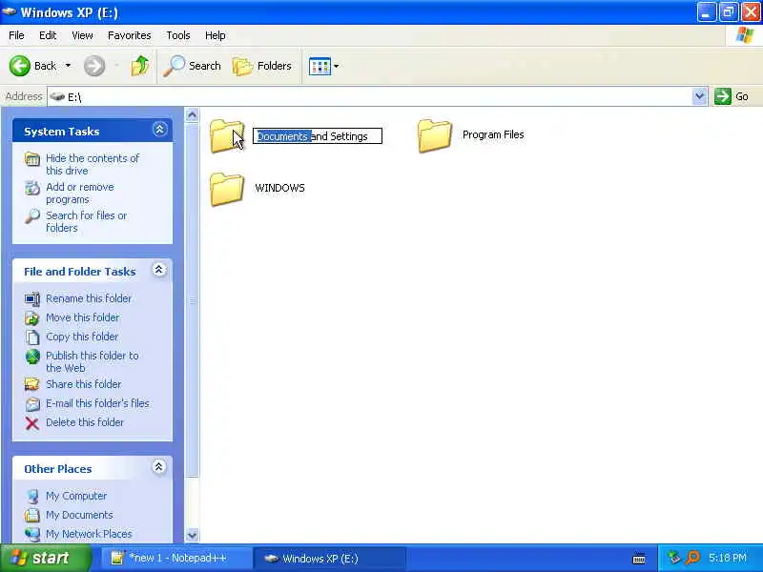Click Hide the contents of this drive
Screen dimensions: 763x572
[x=93, y=164]
